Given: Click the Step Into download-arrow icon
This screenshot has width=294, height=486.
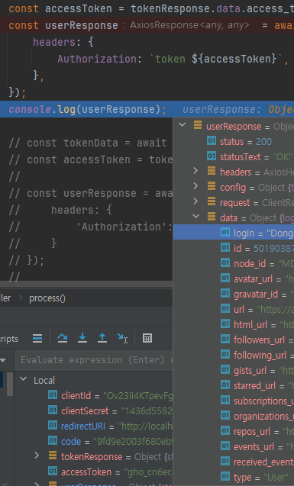Looking at the screenshot, I should pos(82,338).
